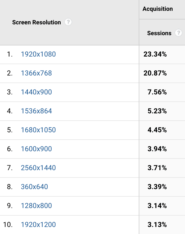Open the Screen Resolution help tooltip icon
The height and width of the screenshot is (234, 185).
click(x=68, y=22)
